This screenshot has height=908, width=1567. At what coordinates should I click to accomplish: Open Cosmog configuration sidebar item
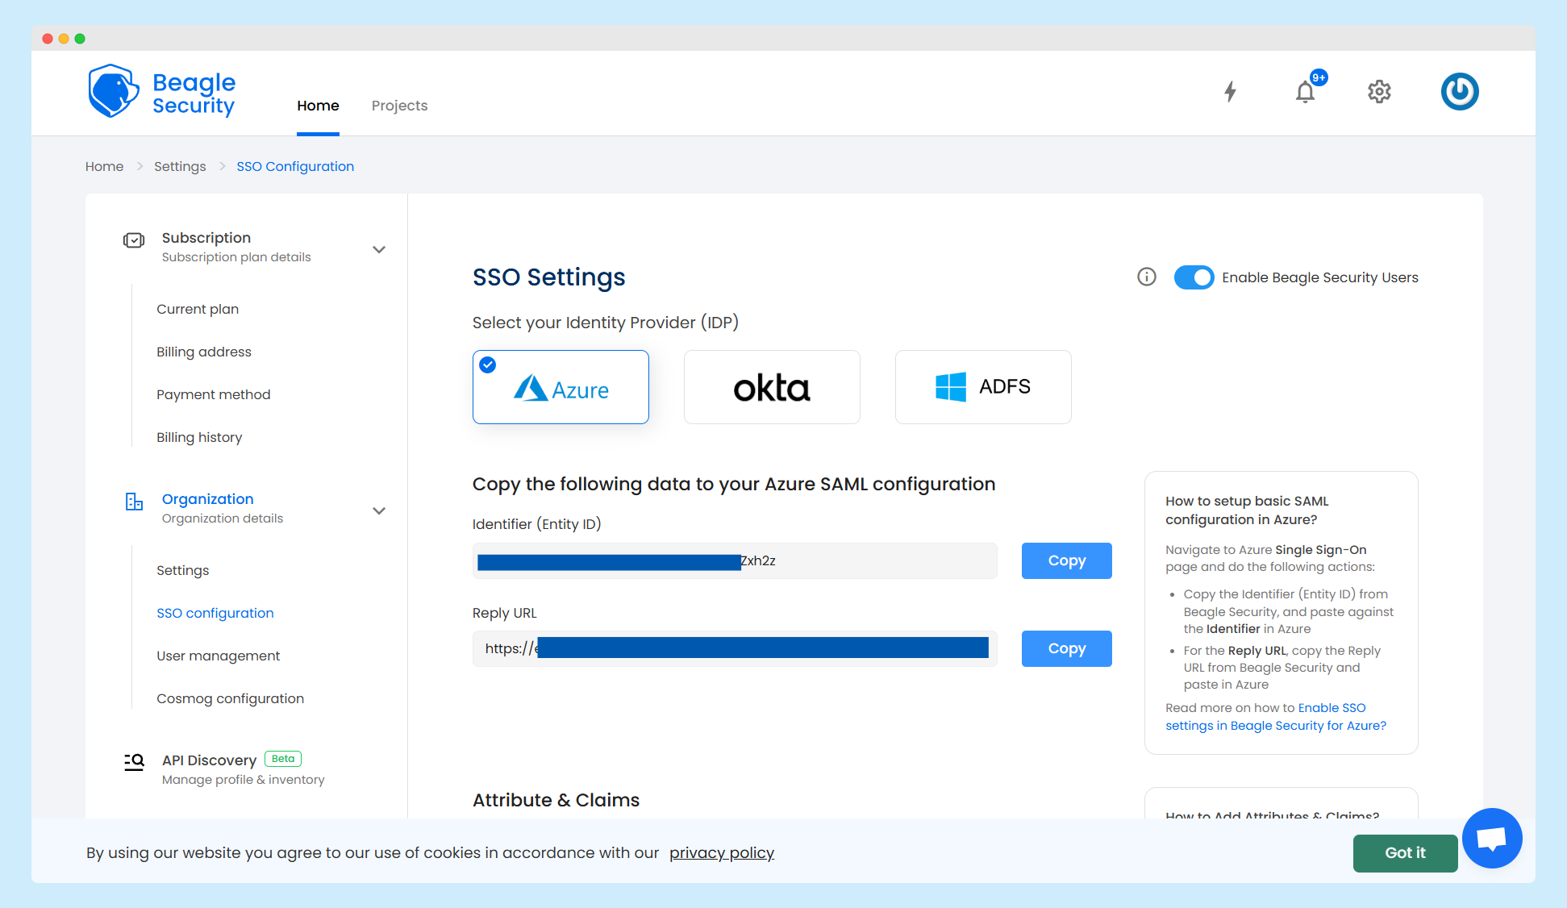[231, 698]
